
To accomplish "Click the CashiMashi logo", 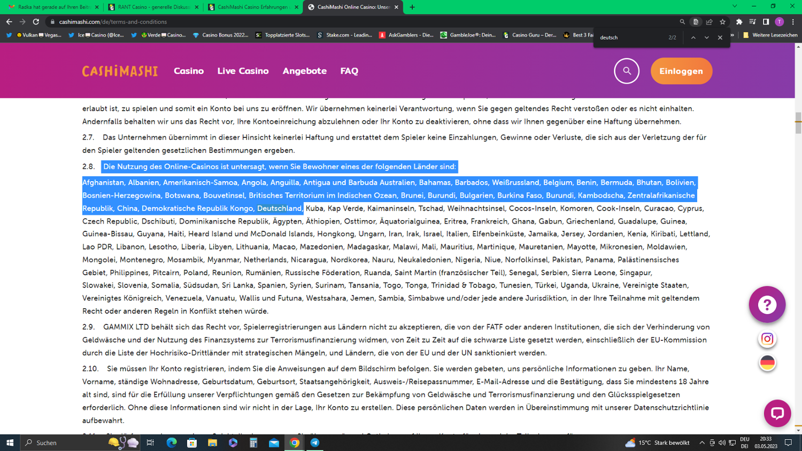I will tap(120, 71).
